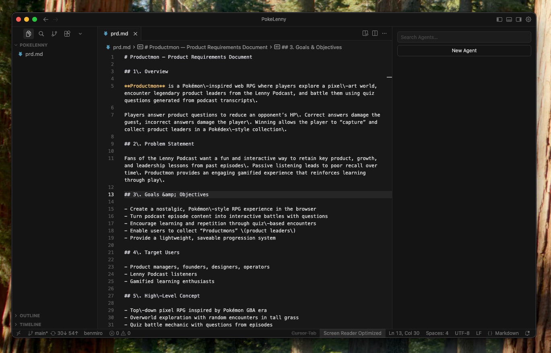This screenshot has width=551, height=353.
Task: Open remote window indicator in status bar
Action: pyautogui.click(x=18, y=333)
